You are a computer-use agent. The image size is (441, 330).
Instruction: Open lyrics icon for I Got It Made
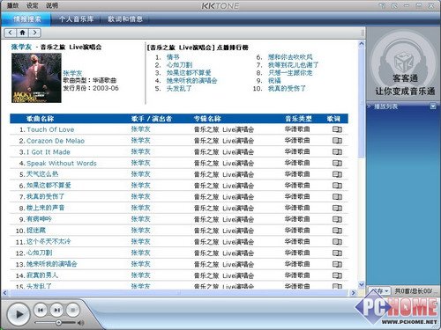coord(337,152)
